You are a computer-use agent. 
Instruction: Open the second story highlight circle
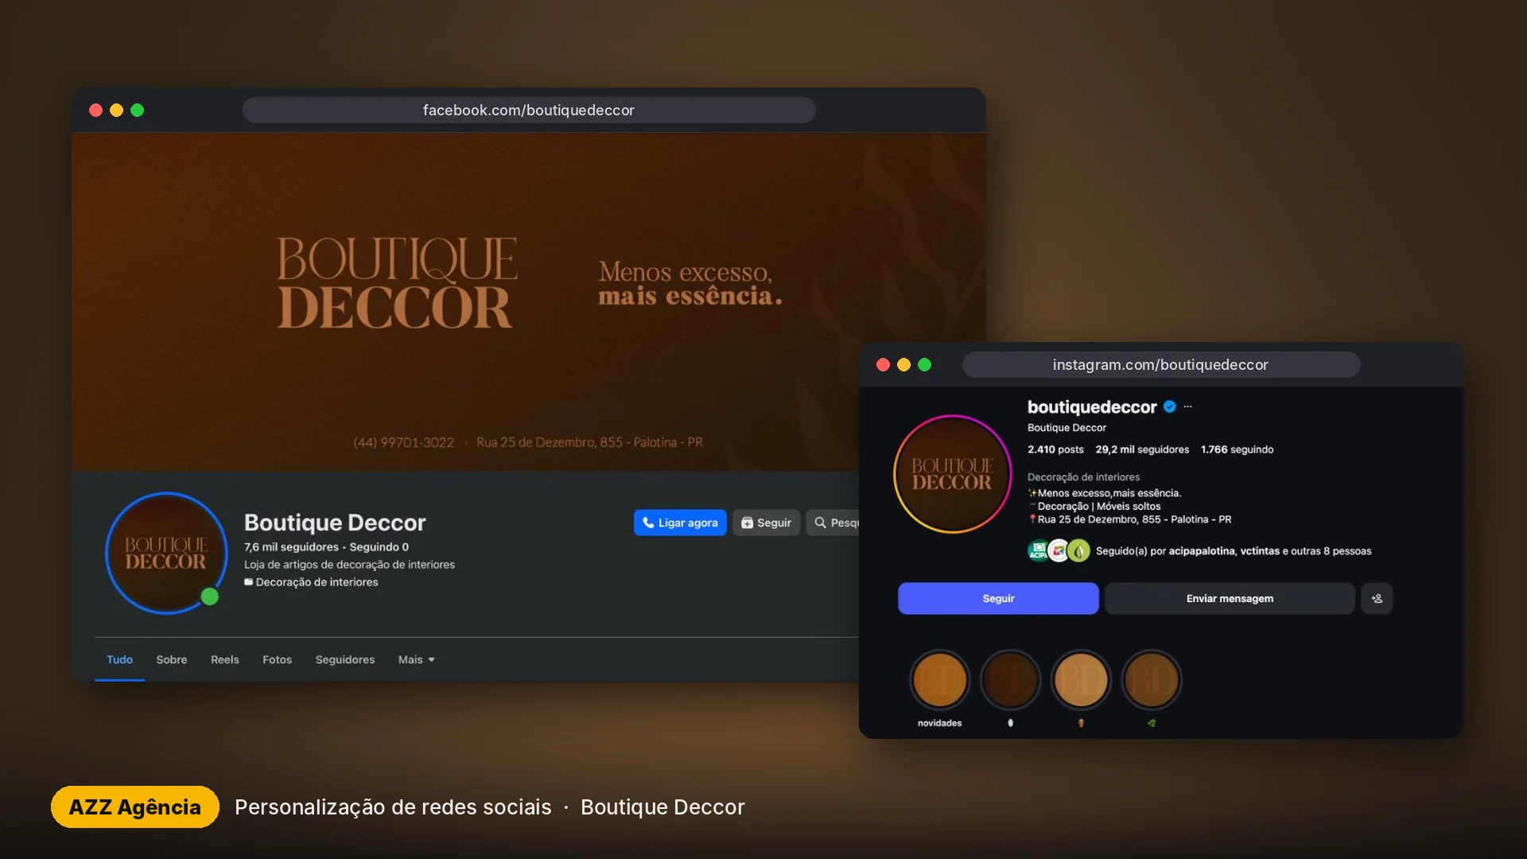tap(1010, 680)
